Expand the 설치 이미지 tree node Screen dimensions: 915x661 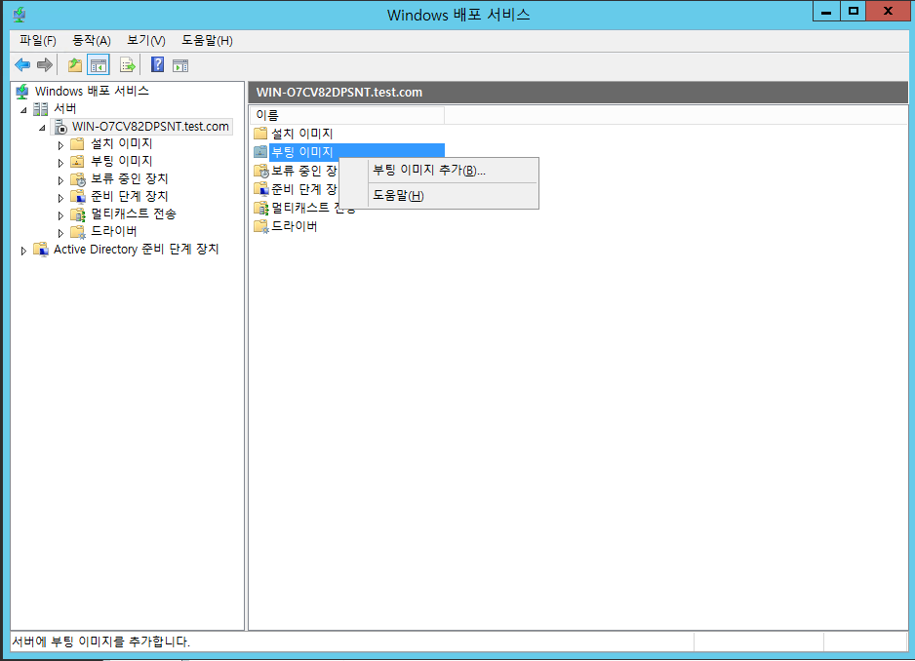click(60, 144)
